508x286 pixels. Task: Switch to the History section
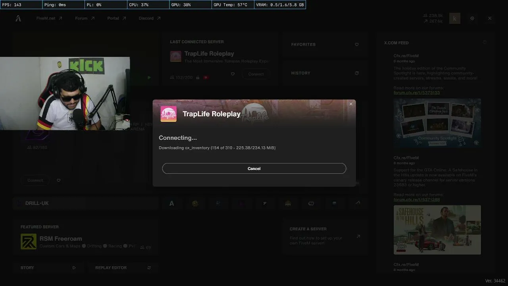[x=325, y=73]
